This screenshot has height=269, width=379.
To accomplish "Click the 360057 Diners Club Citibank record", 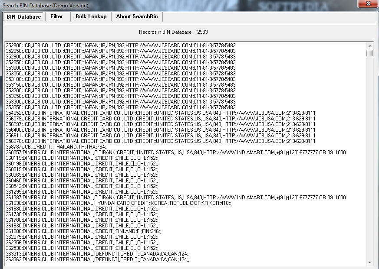I will (x=176, y=152).
